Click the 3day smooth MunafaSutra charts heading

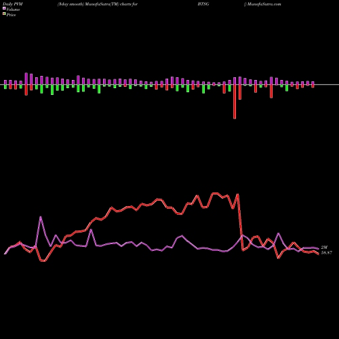[98, 4]
